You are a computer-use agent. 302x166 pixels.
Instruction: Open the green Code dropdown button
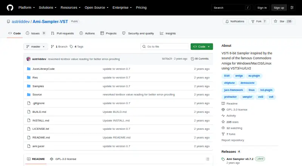[x=202, y=47]
